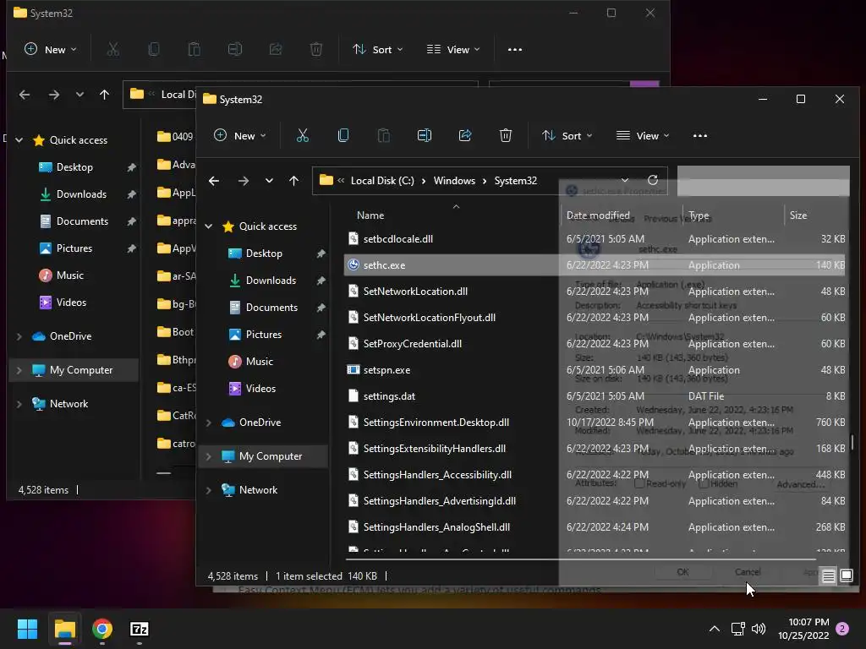
Task: Expand My Computer in background window sidebar
Action: (x=19, y=370)
